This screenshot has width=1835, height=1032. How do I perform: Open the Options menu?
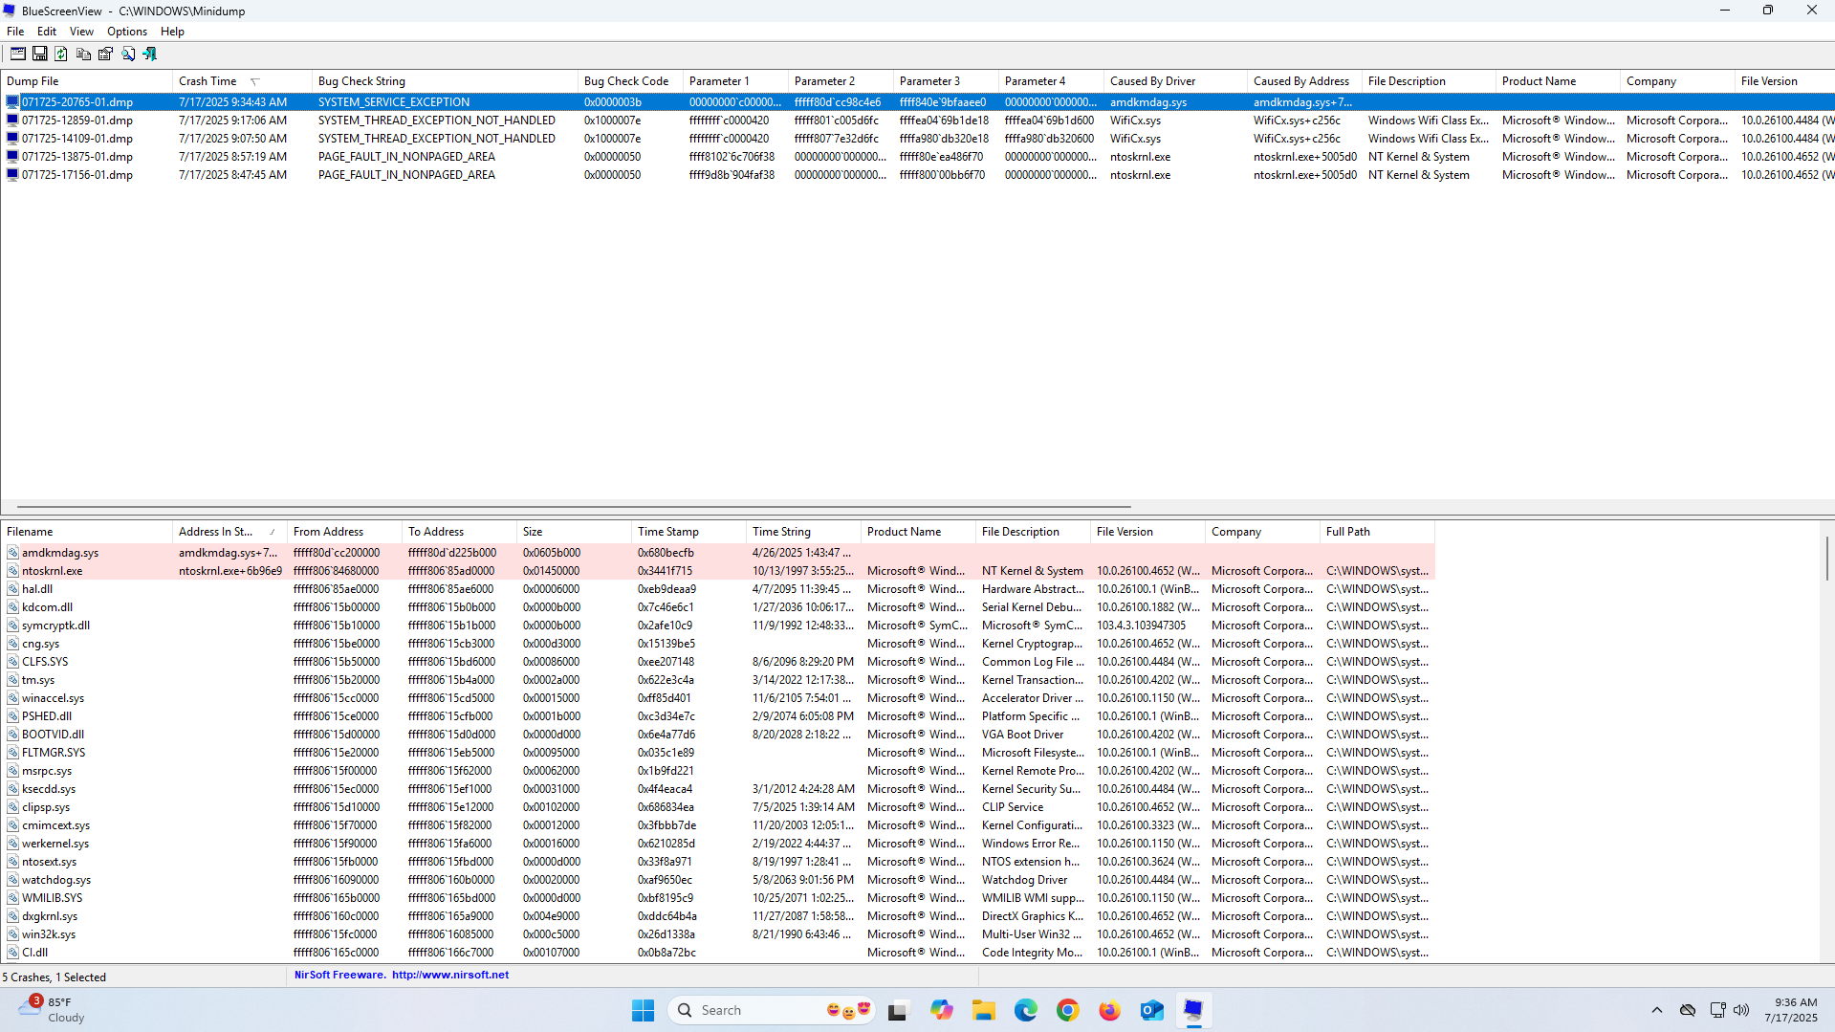[x=126, y=32]
